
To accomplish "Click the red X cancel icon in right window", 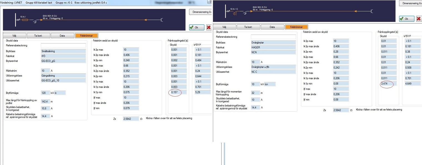I will (419, 19).
